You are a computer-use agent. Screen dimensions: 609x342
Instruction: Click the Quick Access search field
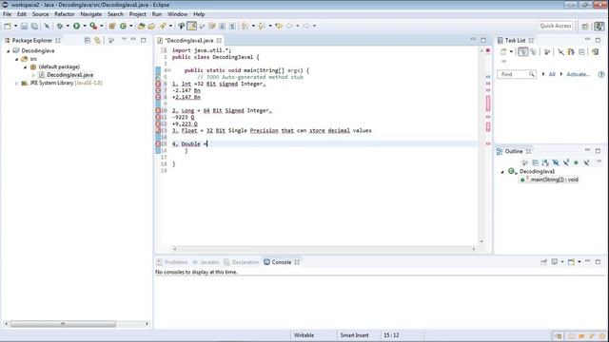point(556,26)
